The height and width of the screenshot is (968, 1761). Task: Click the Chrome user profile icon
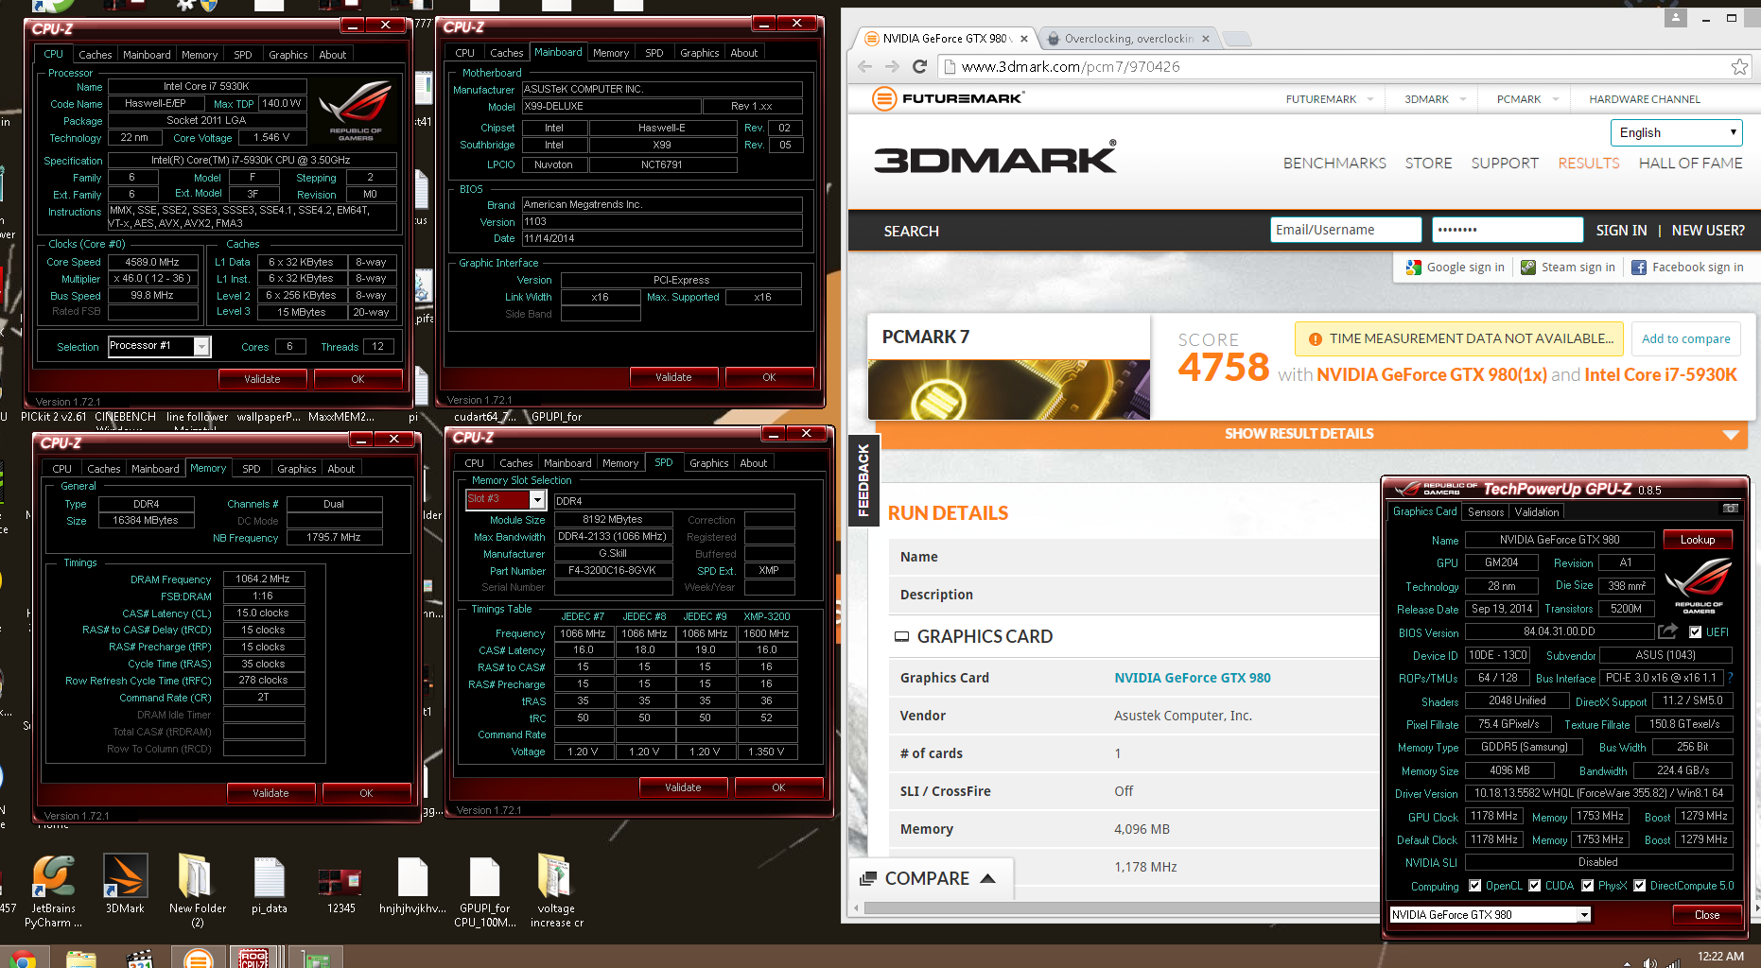[x=1676, y=17]
